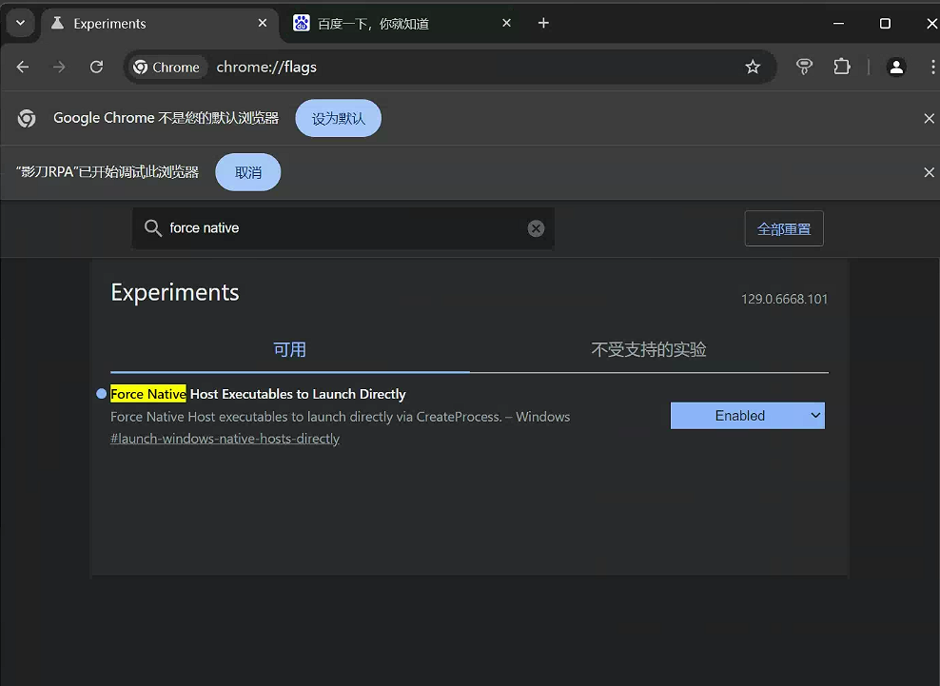Open the tab search dropdown arrow
This screenshot has height=686, width=940.
20,23
